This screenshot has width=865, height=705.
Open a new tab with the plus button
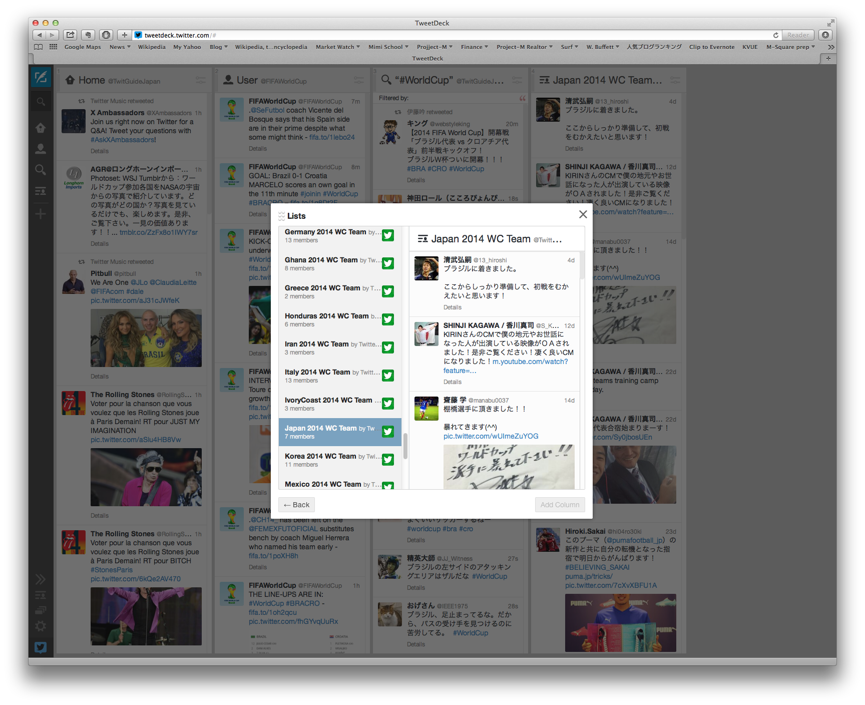(828, 59)
